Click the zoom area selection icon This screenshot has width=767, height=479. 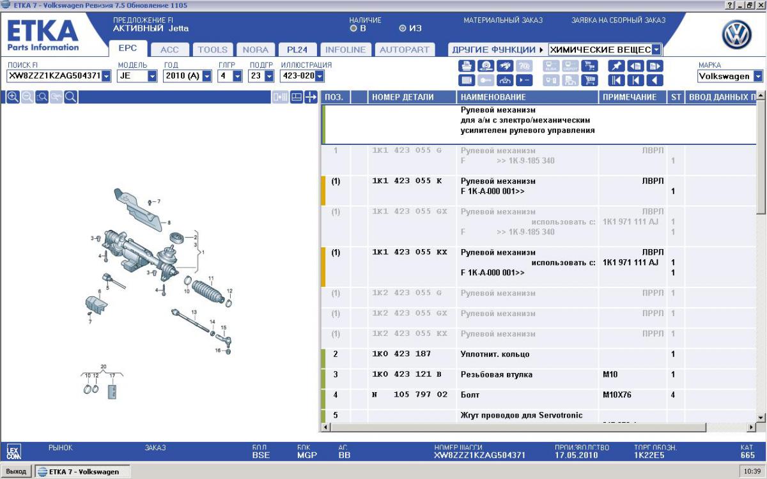pos(42,96)
